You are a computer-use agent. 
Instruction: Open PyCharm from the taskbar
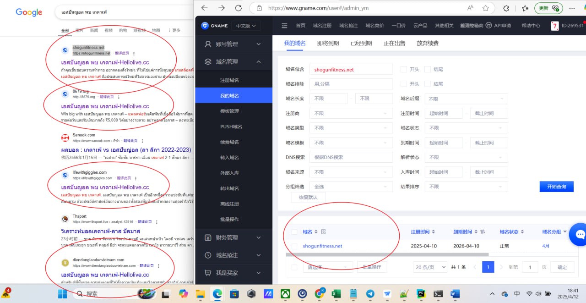[421, 294]
